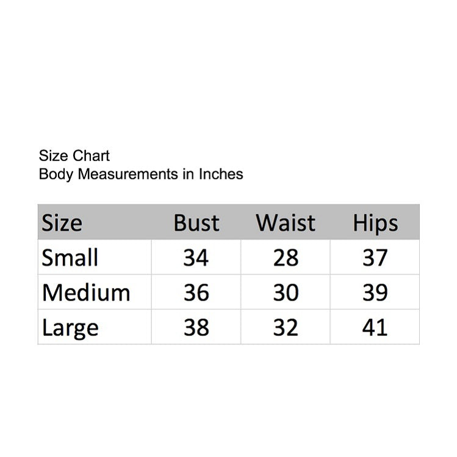
Task: Click the Small hips value 37
Action: point(375,258)
